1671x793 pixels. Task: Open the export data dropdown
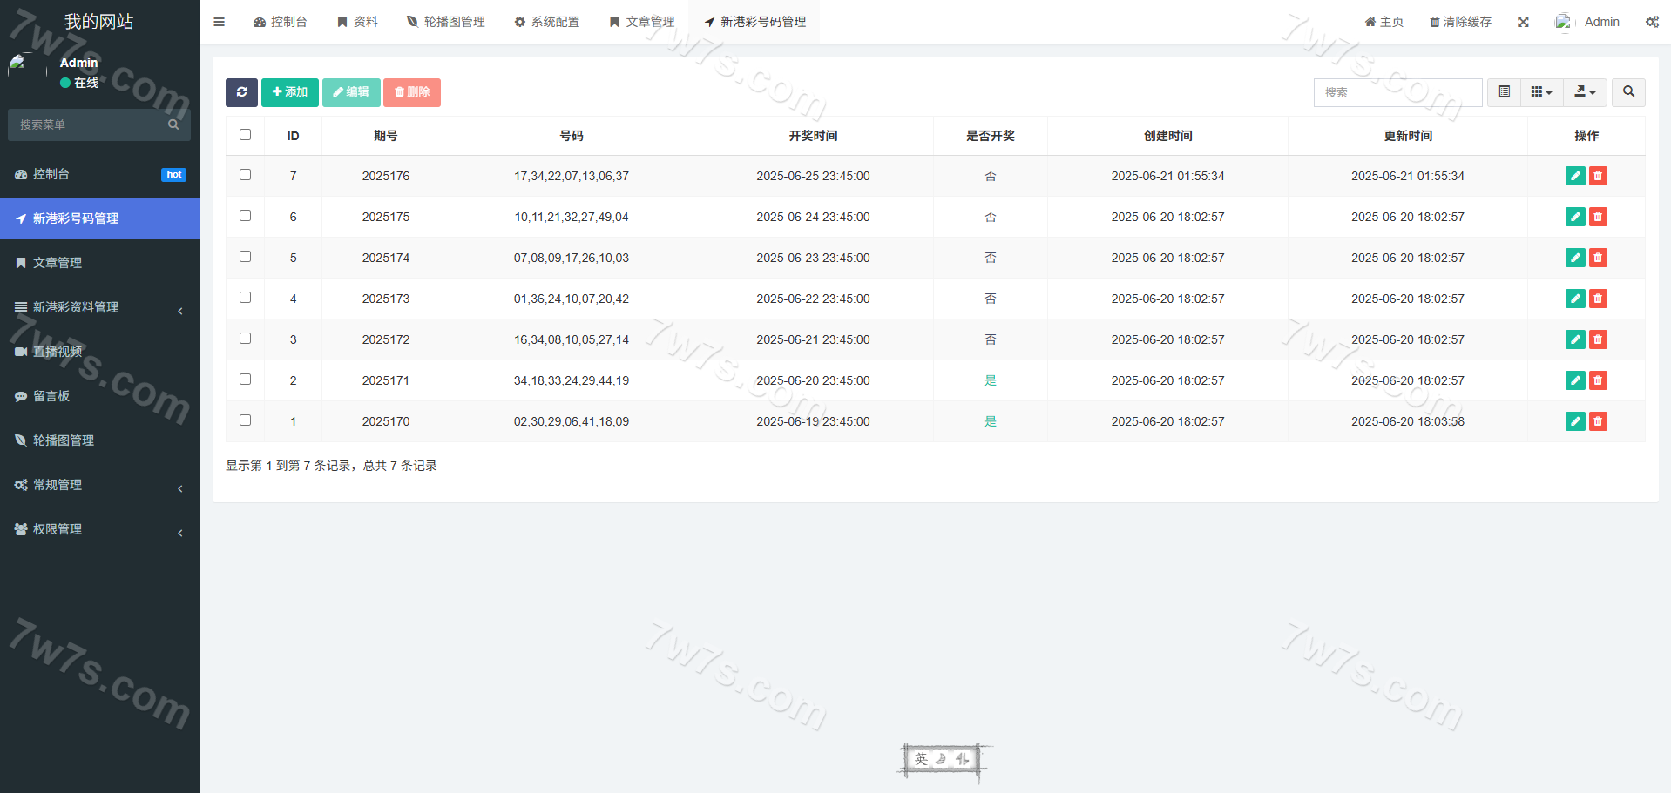[x=1585, y=92]
